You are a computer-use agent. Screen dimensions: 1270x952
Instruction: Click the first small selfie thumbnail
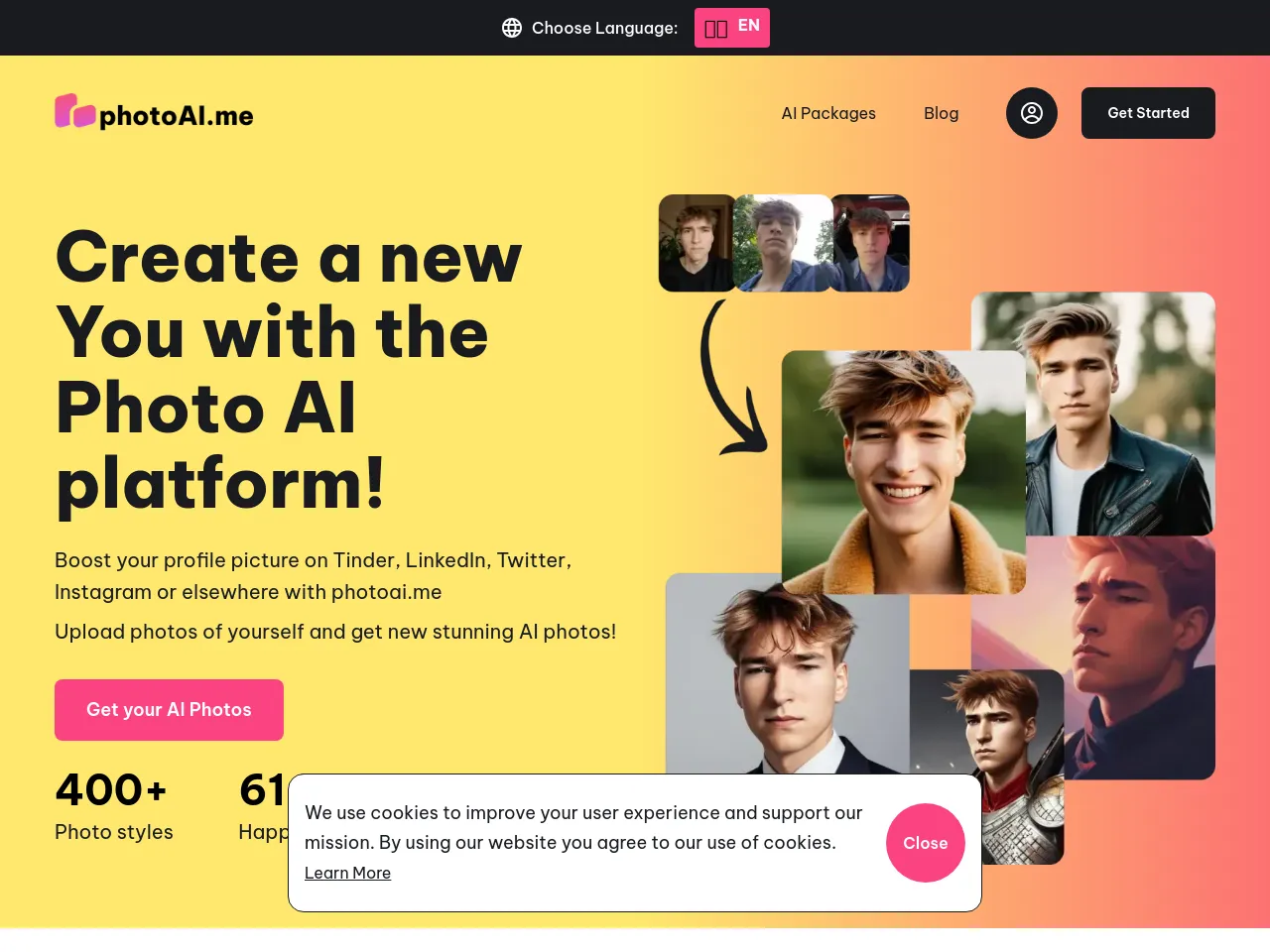pyautogui.click(x=697, y=243)
